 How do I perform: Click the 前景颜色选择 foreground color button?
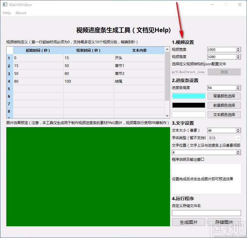[224, 105]
